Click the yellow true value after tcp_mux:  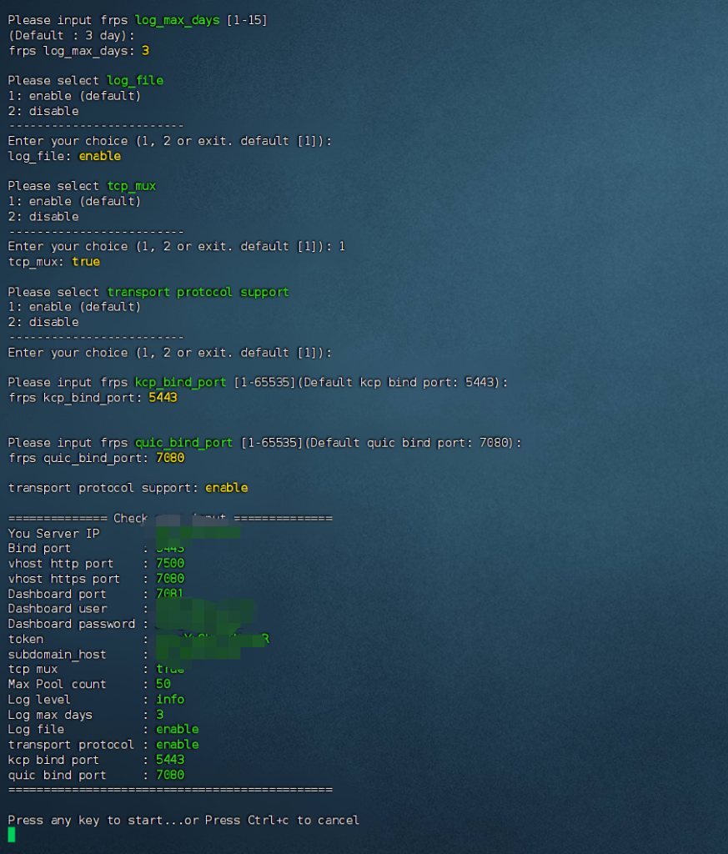[85, 262]
